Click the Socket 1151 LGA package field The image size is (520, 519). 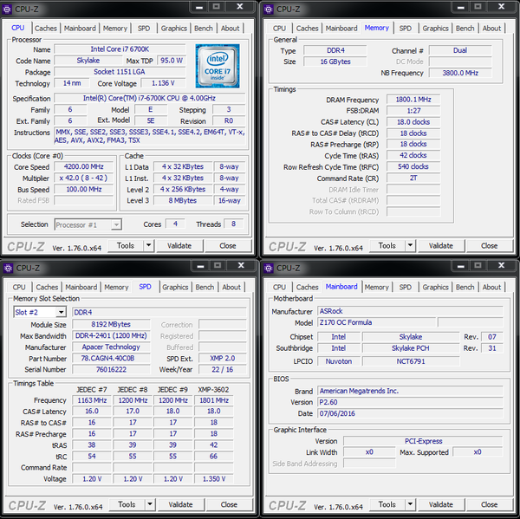(x=120, y=72)
